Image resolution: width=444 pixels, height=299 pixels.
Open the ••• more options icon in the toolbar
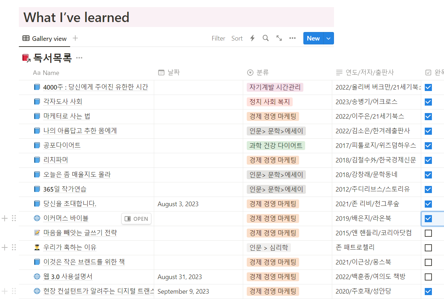[292, 38]
